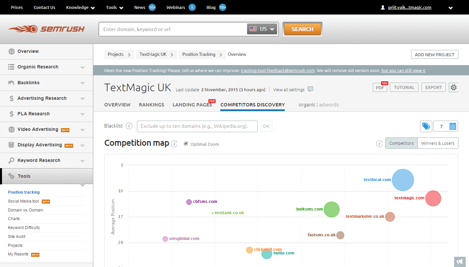Open Prices in top menu
This screenshot has height=267, width=469.
coord(17,7)
